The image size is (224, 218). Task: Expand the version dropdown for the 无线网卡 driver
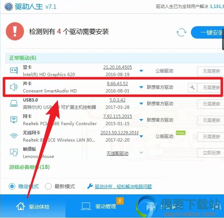141,136
